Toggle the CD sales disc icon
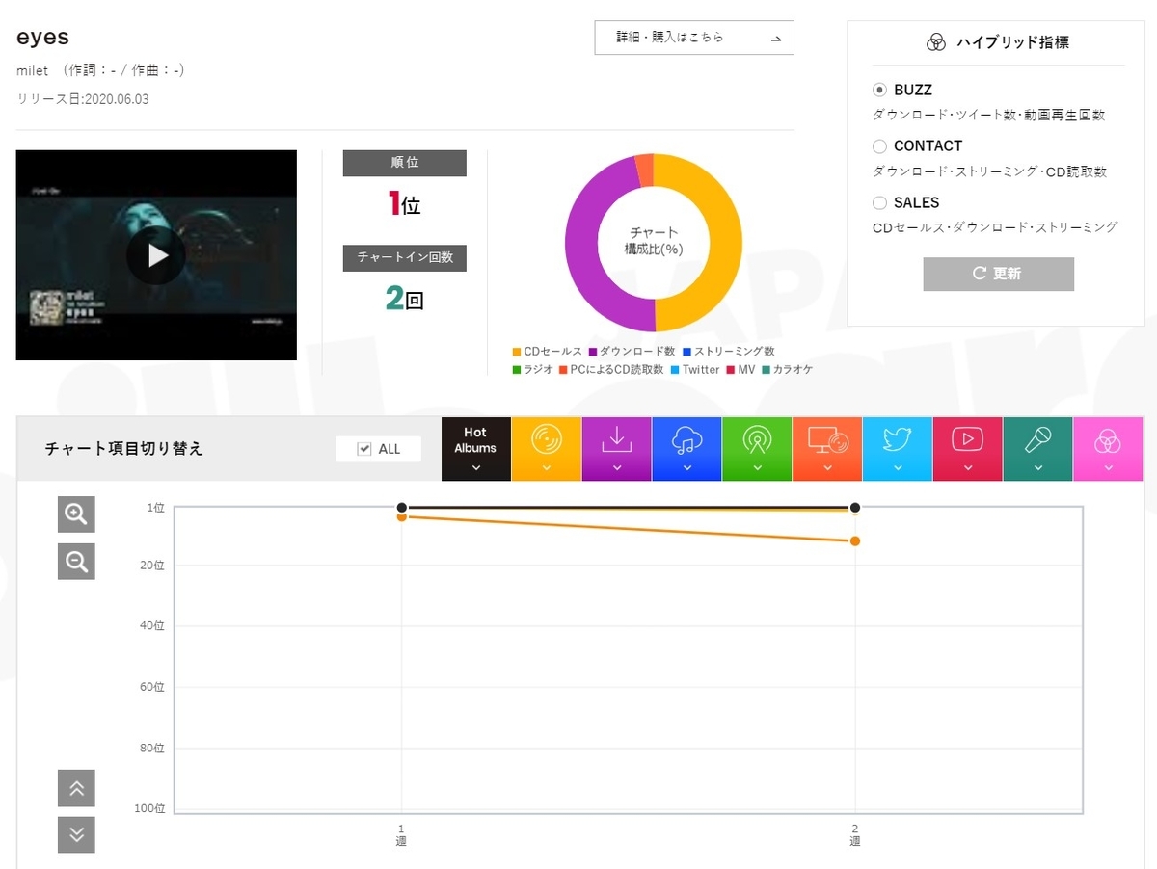The height and width of the screenshot is (869, 1157). tap(546, 449)
